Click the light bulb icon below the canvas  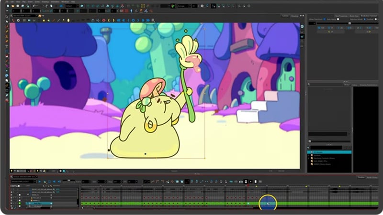(11, 171)
